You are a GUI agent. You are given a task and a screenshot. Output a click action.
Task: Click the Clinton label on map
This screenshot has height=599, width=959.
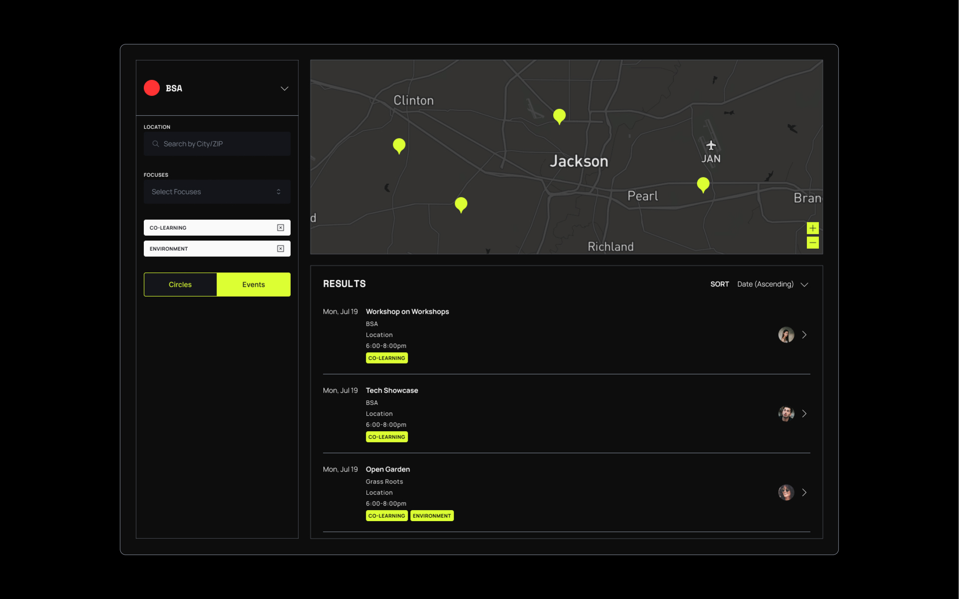click(413, 100)
